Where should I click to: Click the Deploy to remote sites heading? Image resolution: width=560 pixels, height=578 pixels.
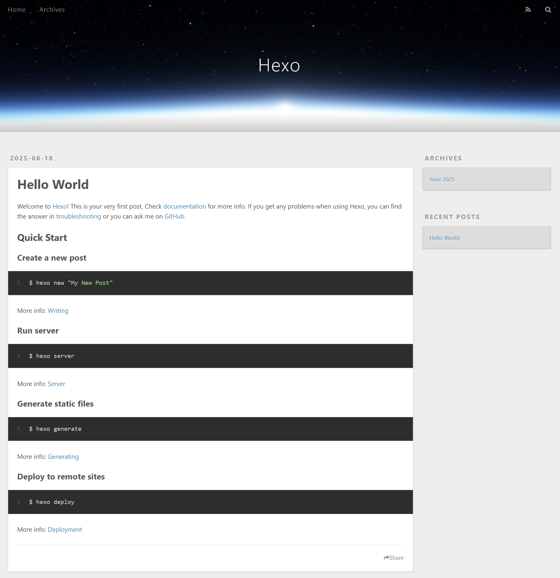coord(61,477)
